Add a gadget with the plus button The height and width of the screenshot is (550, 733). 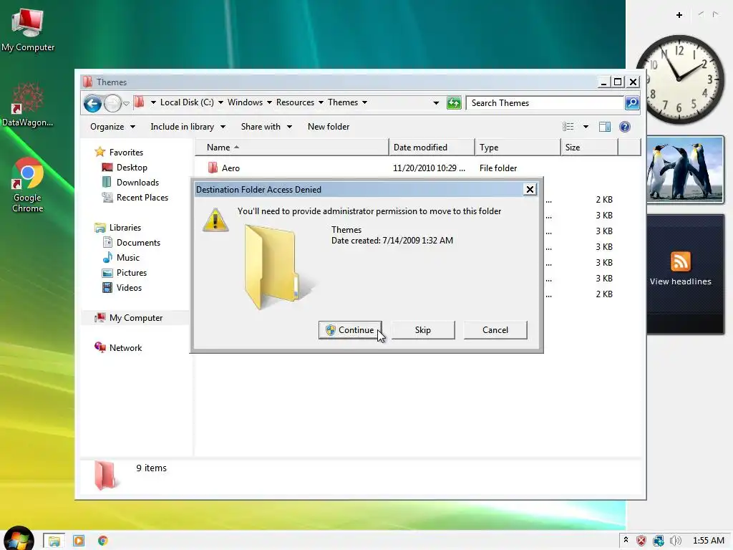click(679, 15)
